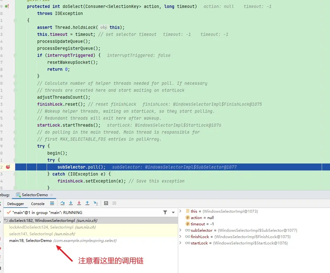Switch to the Debugger tab
Viewport: 330px width, 273px height.
tap(16, 203)
